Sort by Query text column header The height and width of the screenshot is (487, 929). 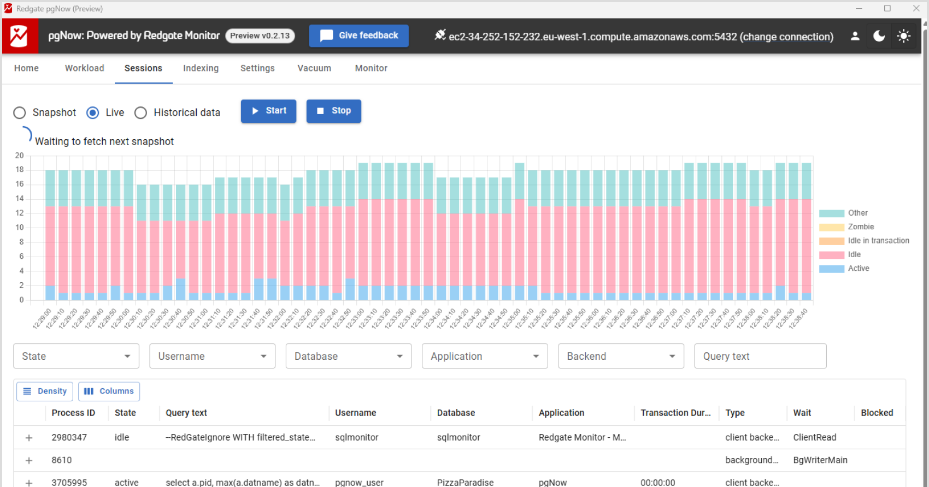186,413
